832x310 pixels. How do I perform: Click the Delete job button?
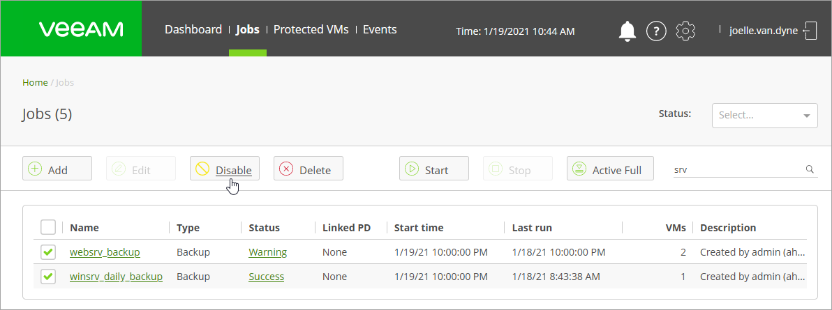308,169
